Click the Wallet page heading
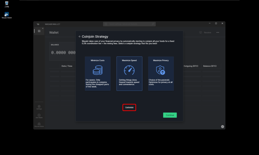 [x=54, y=33]
